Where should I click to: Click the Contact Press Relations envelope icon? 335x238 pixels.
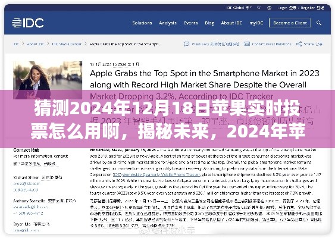click(247, 44)
